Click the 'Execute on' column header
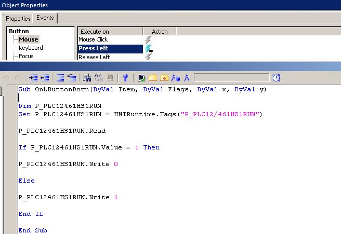Viewport: 341px width, 234px height. coord(110,32)
